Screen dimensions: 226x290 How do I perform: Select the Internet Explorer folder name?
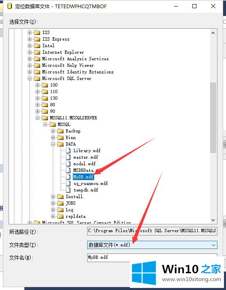tap(63, 53)
